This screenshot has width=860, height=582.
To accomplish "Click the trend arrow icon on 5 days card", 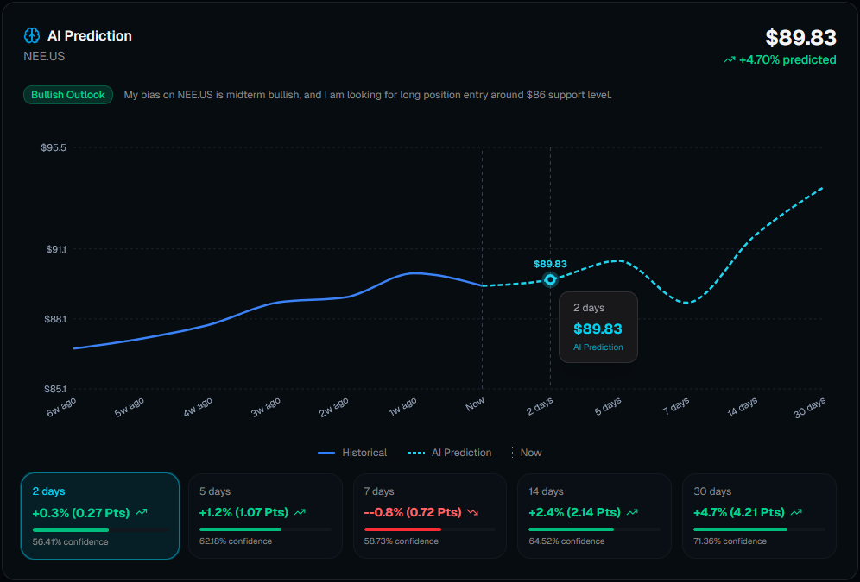I will (300, 511).
